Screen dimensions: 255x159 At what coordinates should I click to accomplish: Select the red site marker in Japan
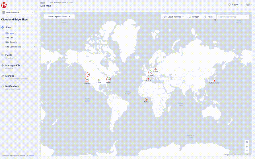click(x=214, y=81)
